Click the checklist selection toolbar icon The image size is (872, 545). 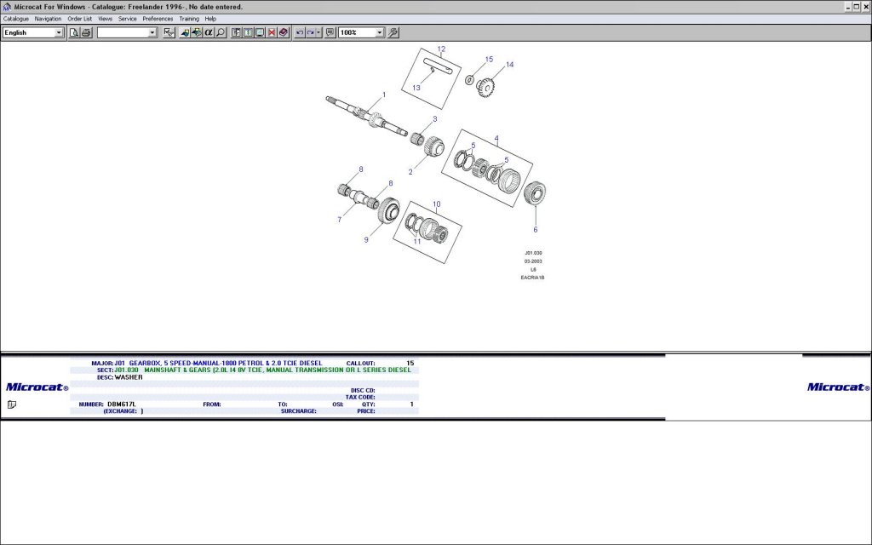point(169,33)
